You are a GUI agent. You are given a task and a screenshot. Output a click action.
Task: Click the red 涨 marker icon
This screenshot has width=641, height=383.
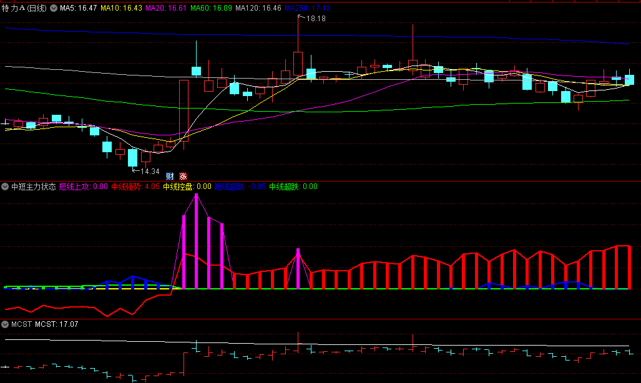(x=183, y=176)
